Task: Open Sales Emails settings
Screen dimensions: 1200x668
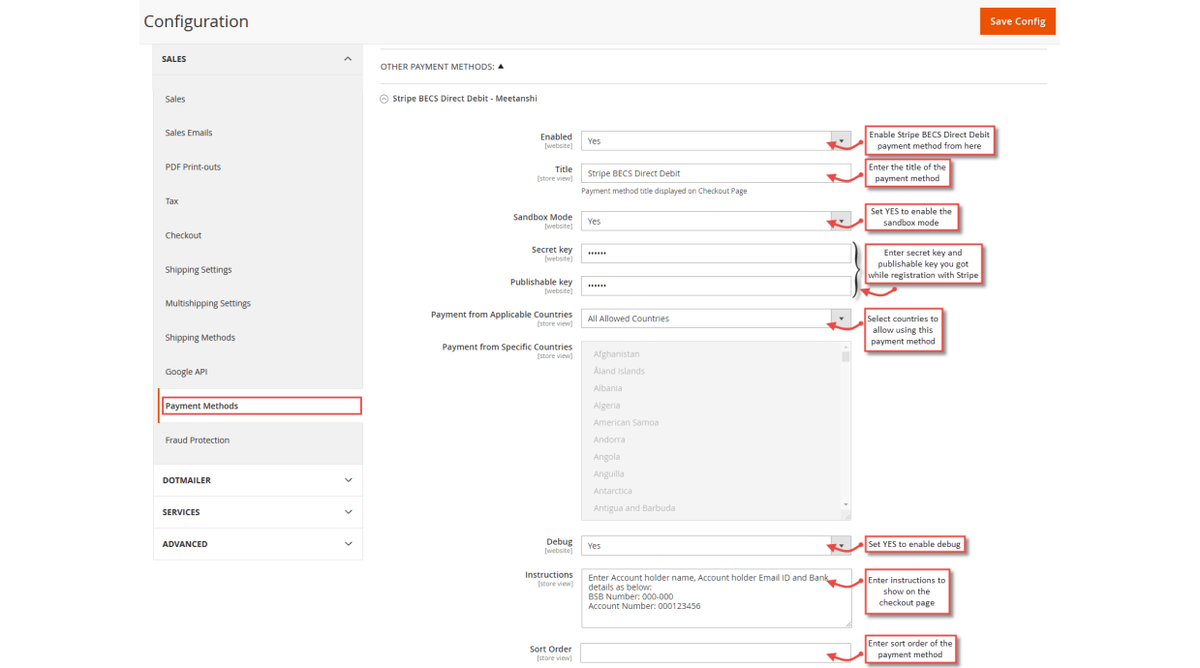Action: (x=189, y=133)
